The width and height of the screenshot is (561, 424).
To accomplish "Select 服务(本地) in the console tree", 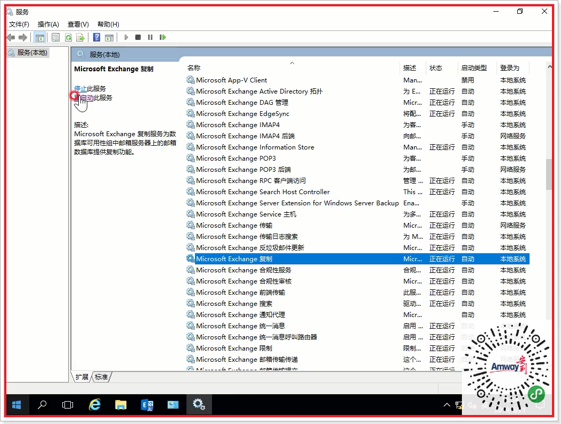I will [32, 53].
